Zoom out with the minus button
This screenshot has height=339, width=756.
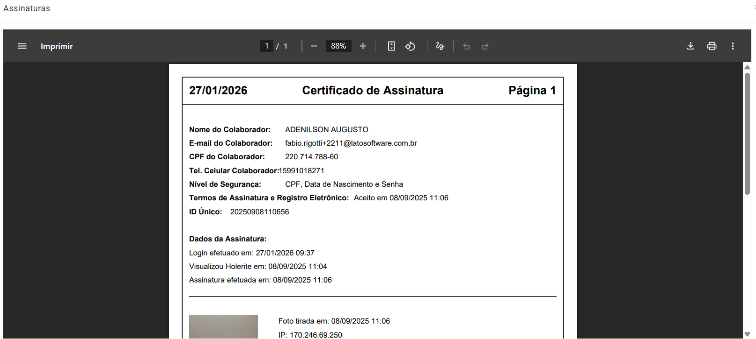pos(314,46)
